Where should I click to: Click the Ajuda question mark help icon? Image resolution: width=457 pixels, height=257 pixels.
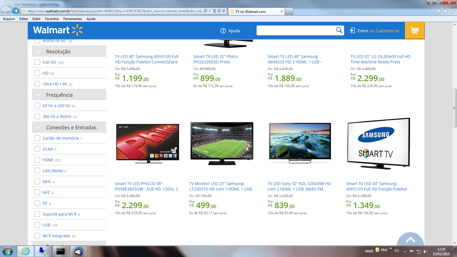[223, 31]
